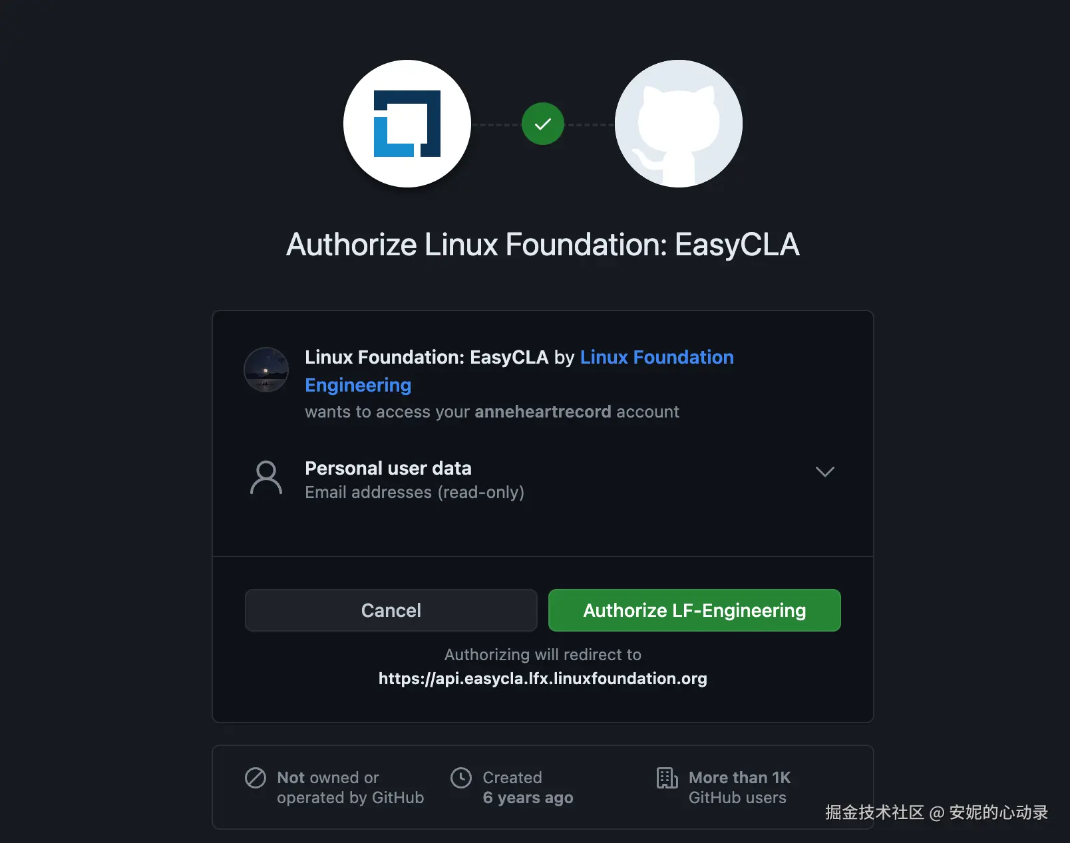Image resolution: width=1070 pixels, height=843 pixels.
Task: Click the Cancel button
Action: (x=391, y=610)
